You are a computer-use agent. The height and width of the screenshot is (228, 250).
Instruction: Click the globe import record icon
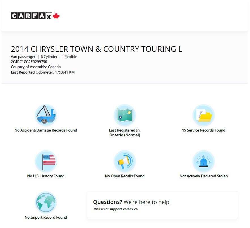(46, 202)
